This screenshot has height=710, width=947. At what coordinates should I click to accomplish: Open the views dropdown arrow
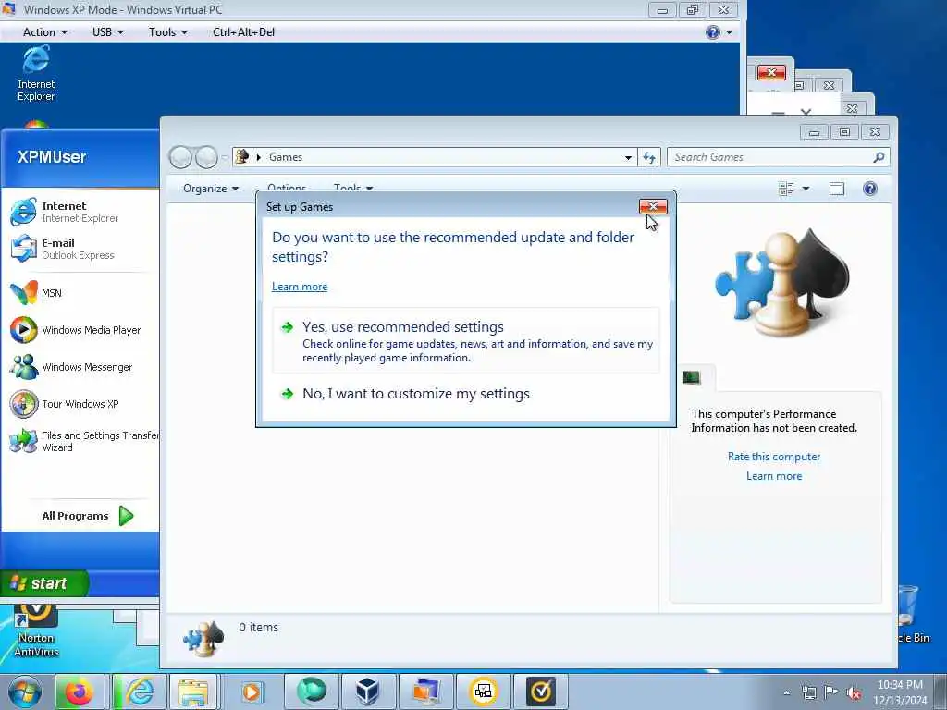coord(806,189)
